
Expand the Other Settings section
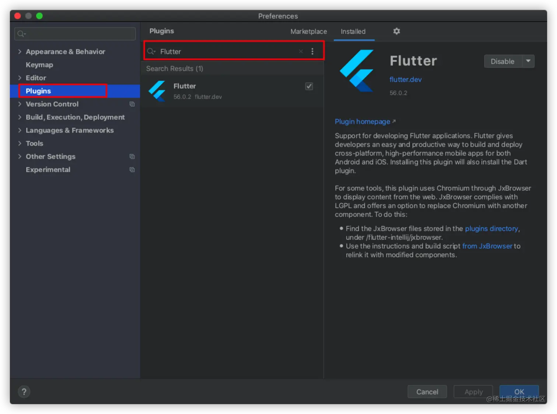pos(20,157)
